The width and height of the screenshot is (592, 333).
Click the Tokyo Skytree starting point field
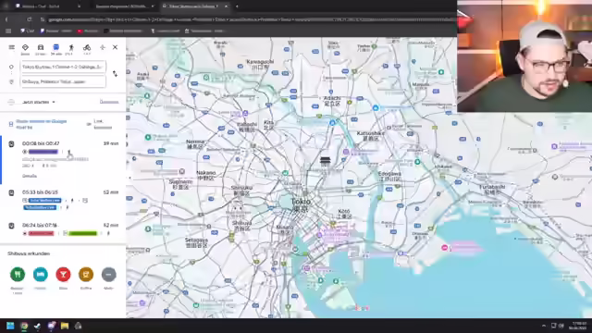[63, 67]
